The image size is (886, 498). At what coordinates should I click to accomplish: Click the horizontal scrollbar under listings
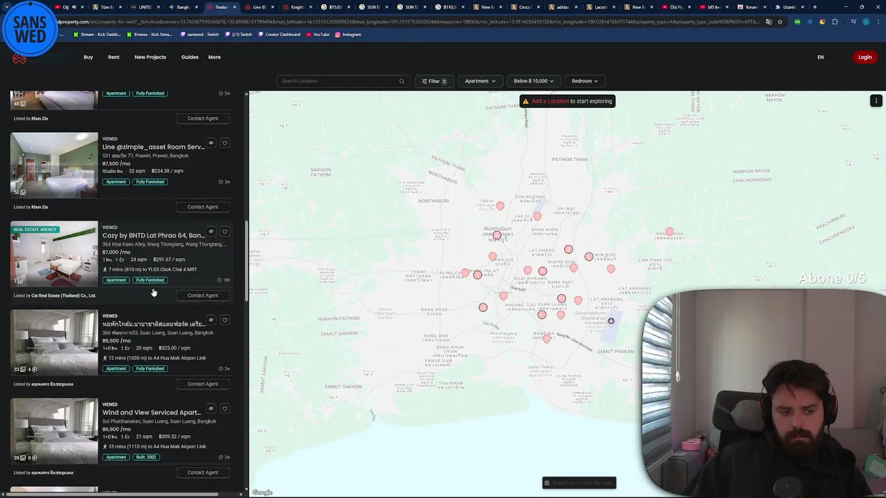(111, 494)
